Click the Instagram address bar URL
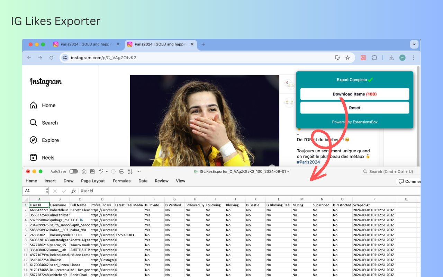Viewport: 443px width, 277px height. click(103, 58)
